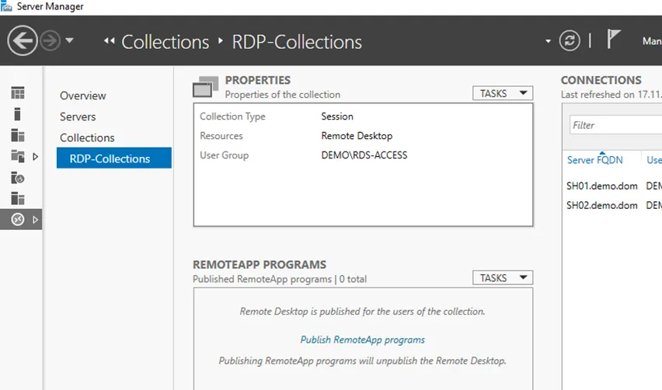Click the PROPERTIES section heading
662x390 pixels.
pyautogui.click(x=257, y=80)
